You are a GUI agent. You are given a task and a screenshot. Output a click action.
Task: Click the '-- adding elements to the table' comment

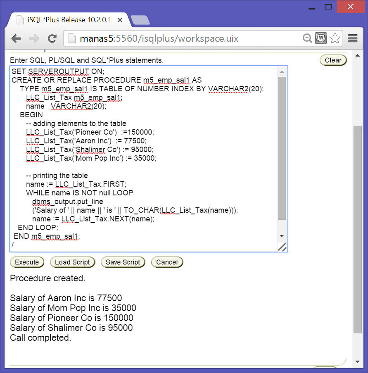[76, 124]
